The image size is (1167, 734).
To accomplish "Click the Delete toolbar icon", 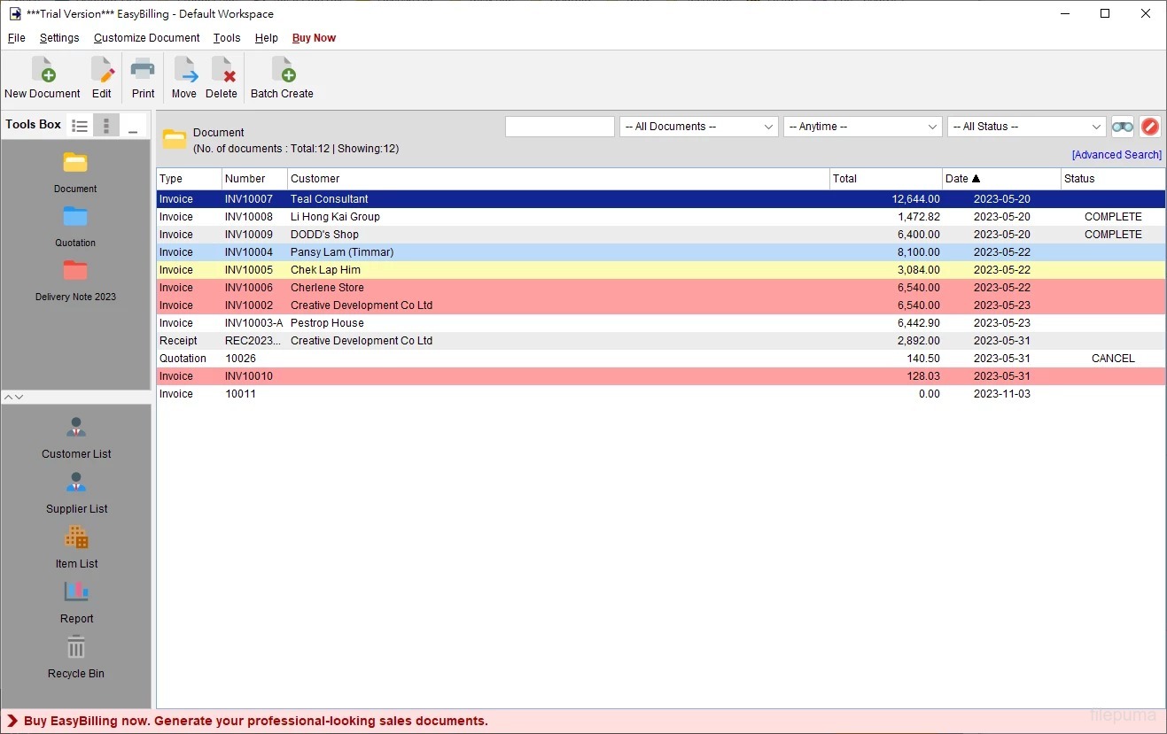I will click(222, 71).
